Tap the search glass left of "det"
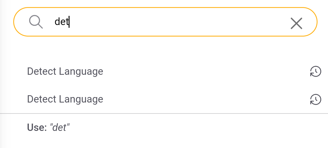Viewport: 328px width, 148px height. (x=36, y=22)
